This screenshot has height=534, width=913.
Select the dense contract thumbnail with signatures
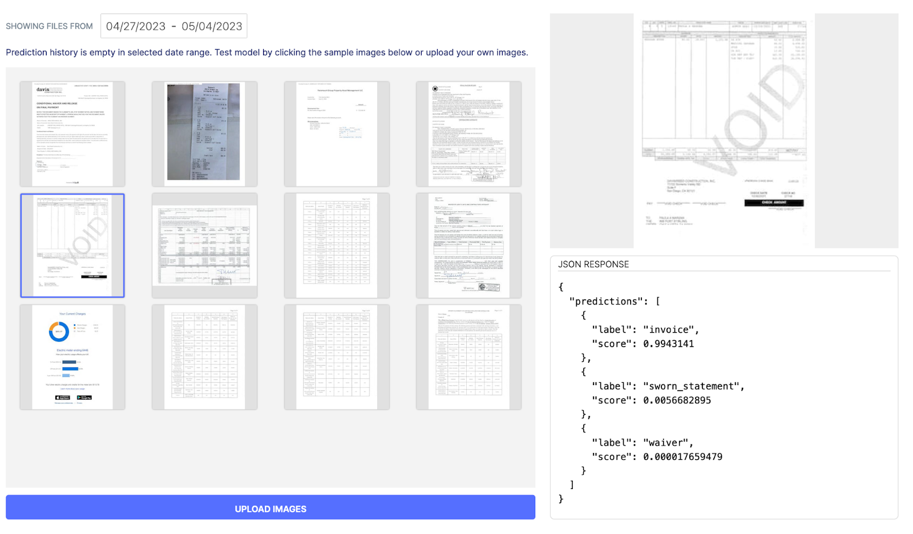click(x=468, y=134)
